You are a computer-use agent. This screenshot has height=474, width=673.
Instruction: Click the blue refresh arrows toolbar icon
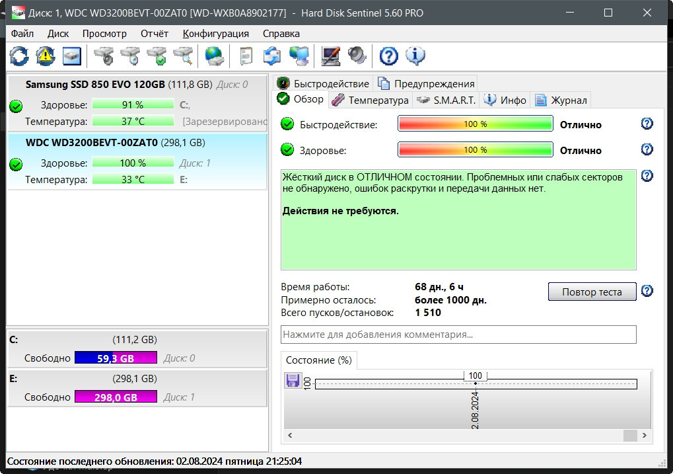(19, 56)
